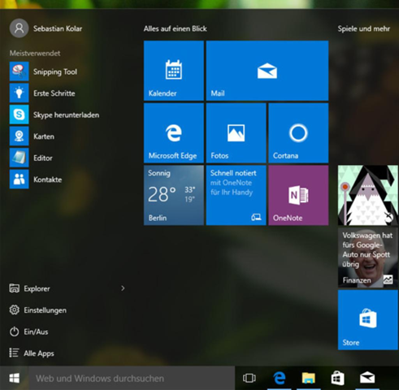Open the Kalender tile

pyautogui.click(x=174, y=71)
